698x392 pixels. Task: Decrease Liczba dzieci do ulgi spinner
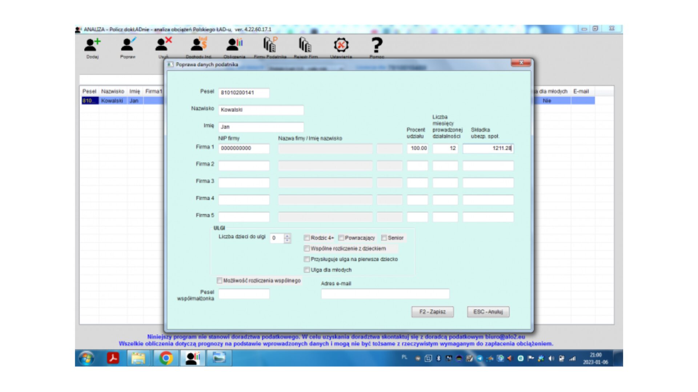(287, 240)
